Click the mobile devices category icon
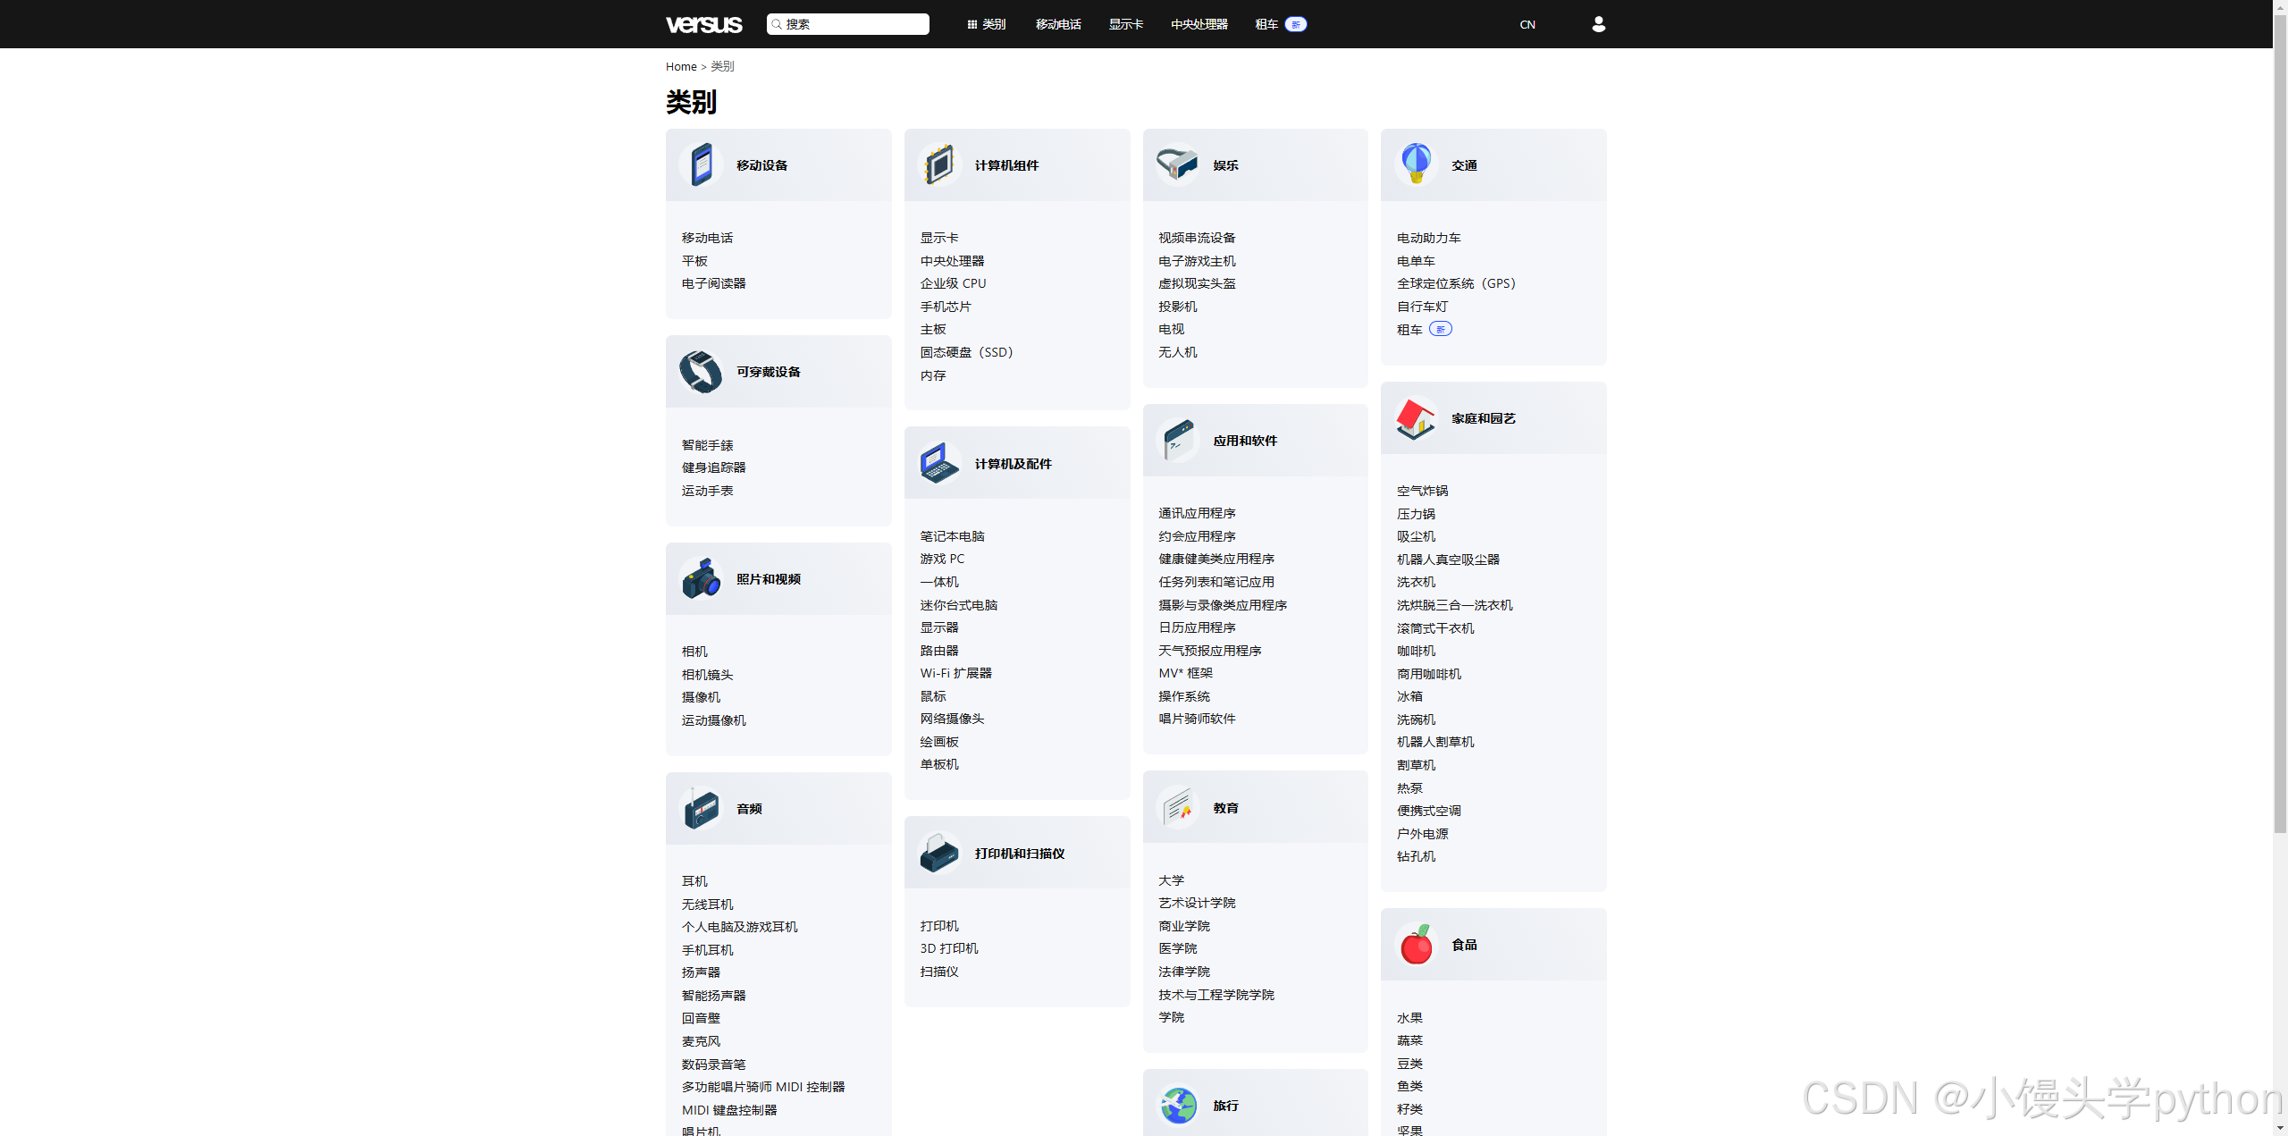Screen dimensions: 2288x1136 (x=702, y=165)
